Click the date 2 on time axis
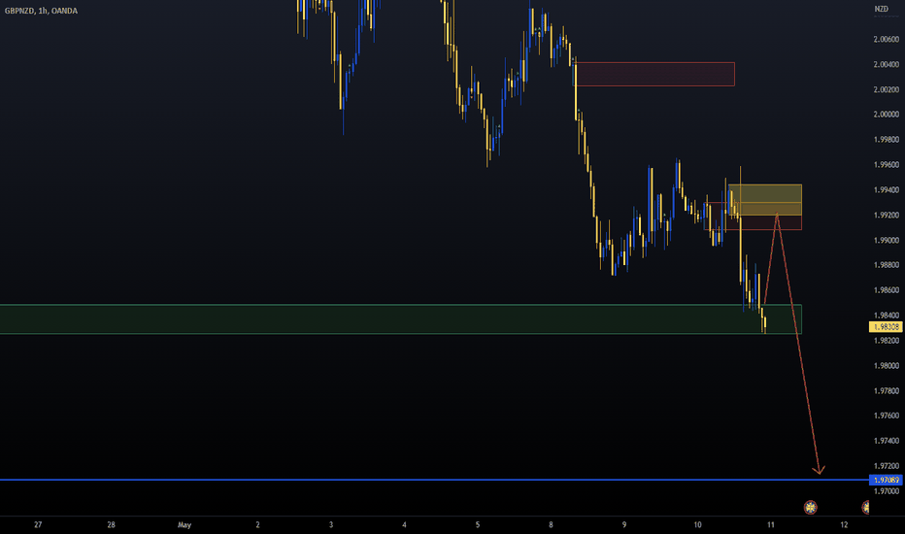Image resolution: width=905 pixels, height=534 pixels. tap(257, 524)
